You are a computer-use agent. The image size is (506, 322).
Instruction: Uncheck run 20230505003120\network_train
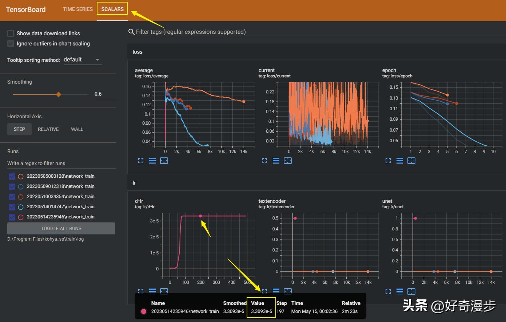tap(12, 176)
